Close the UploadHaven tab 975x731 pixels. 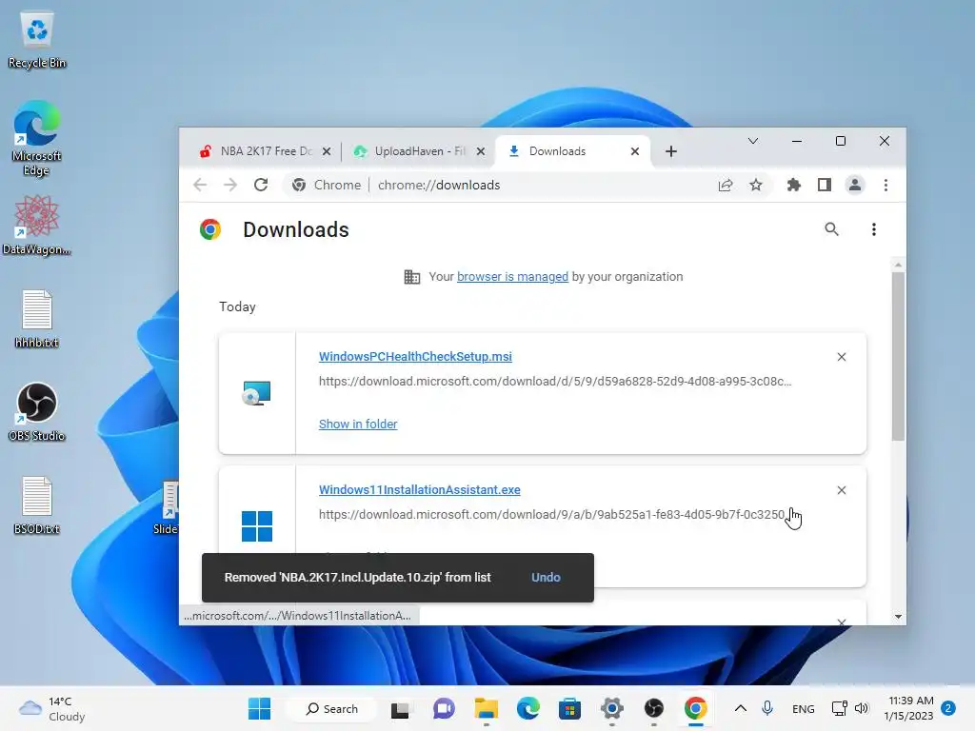click(x=481, y=151)
